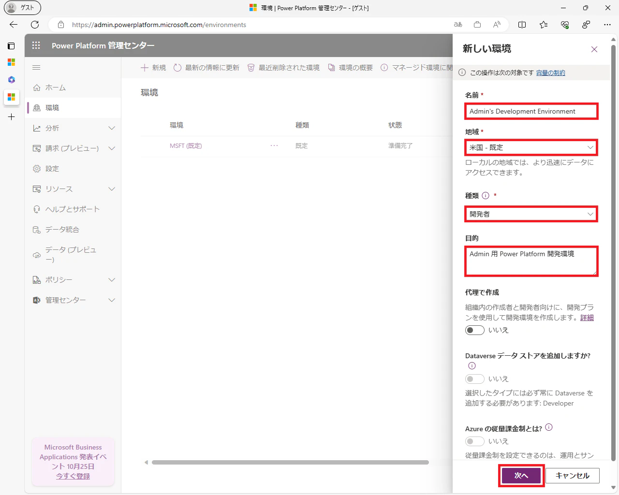The width and height of the screenshot is (619, 495).
Task: Open the split screen browser icon
Action: [x=522, y=25]
